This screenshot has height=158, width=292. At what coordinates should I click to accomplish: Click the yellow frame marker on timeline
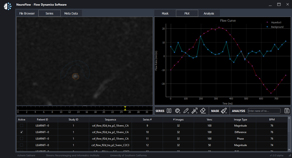pyautogui.click(x=125, y=108)
